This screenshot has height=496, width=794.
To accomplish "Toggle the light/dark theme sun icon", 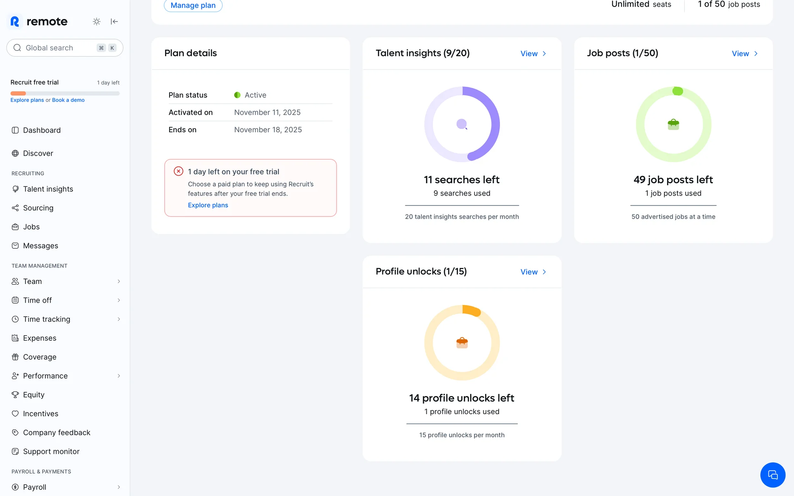I will pyautogui.click(x=96, y=21).
